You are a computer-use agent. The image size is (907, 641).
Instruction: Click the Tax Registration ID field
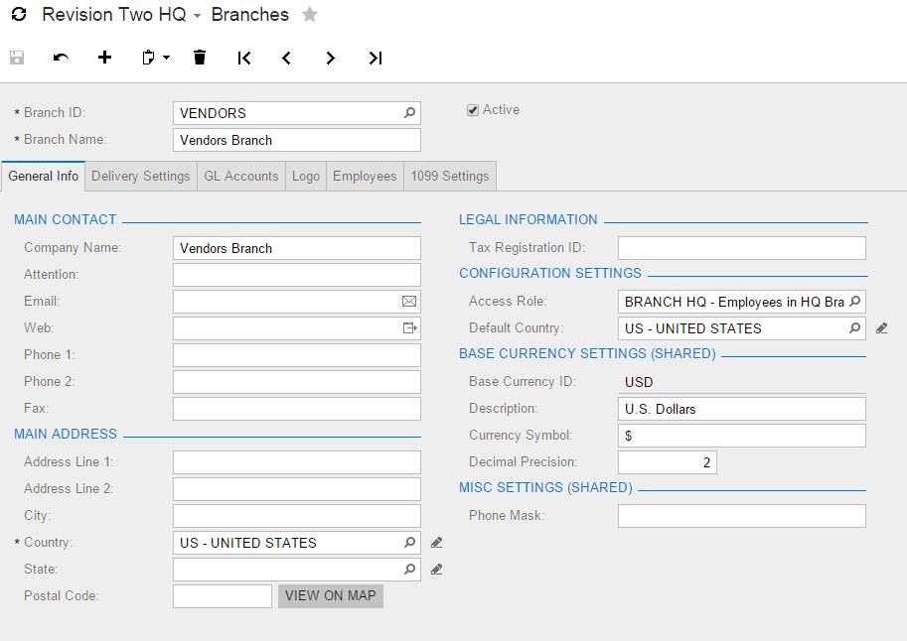pyautogui.click(x=741, y=248)
